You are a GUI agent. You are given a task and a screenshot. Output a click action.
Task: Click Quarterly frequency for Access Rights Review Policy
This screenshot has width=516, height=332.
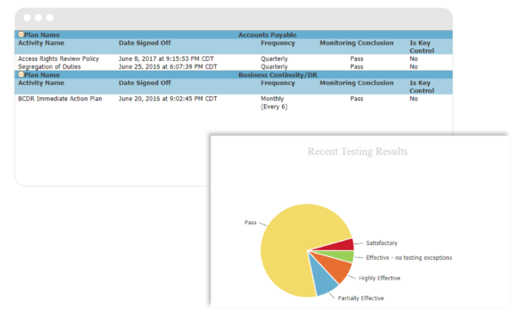[x=274, y=58]
